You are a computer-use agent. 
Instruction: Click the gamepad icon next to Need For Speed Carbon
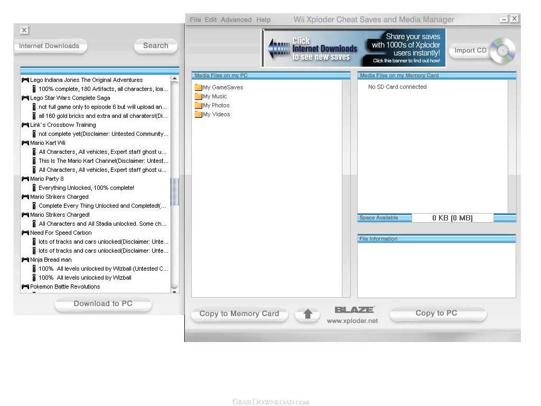(x=25, y=233)
